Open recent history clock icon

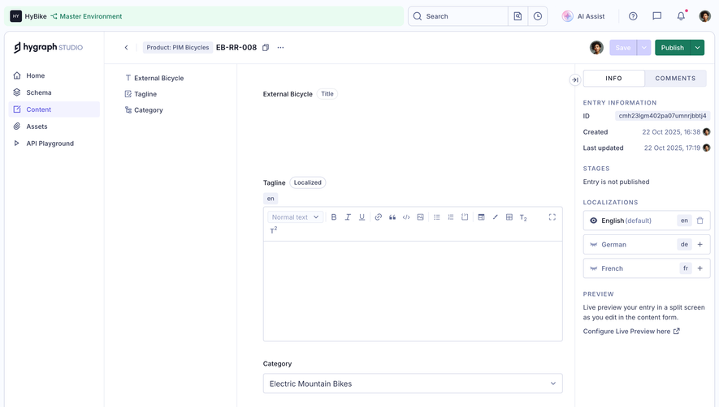538,16
